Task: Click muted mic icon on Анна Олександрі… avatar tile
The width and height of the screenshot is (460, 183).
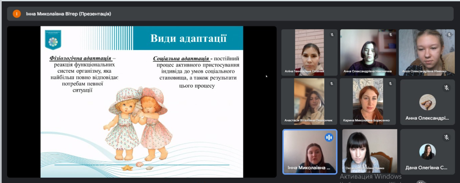Action: pyautogui.click(x=446, y=87)
